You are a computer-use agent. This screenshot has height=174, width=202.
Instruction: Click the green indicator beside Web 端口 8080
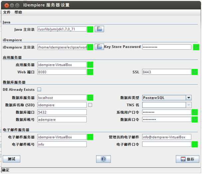point(90,72)
